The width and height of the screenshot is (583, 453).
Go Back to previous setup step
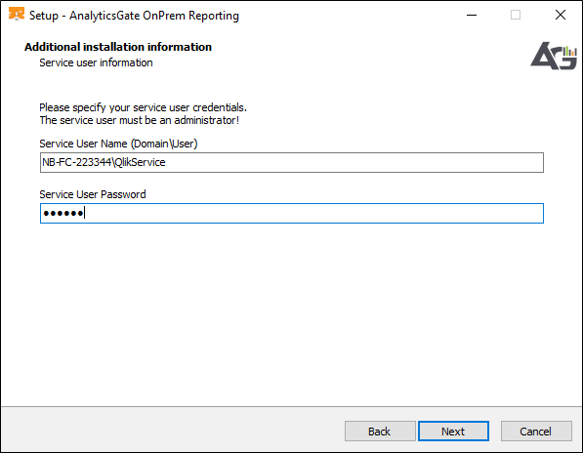pos(380,432)
